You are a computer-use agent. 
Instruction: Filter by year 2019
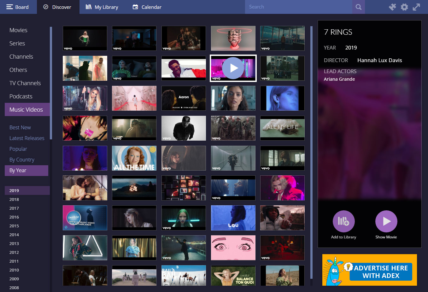[27, 190]
